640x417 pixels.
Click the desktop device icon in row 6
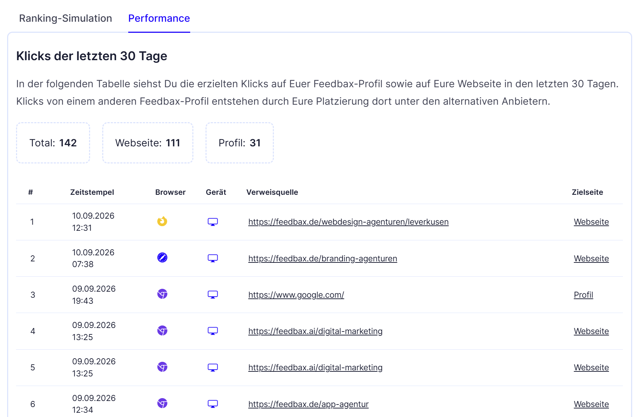tap(213, 404)
